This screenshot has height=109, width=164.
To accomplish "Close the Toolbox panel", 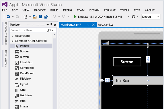I will click(55, 25).
